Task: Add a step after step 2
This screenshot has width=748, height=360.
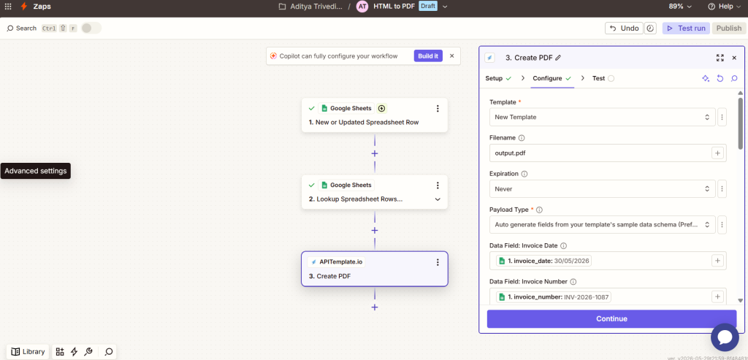Action: point(375,230)
